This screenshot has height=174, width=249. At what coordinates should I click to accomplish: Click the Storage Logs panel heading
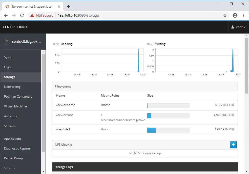click(x=64, y=167)
